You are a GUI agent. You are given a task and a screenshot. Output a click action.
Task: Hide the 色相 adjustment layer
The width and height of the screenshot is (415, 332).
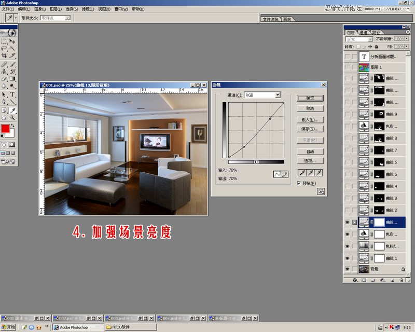click(347, 246)
